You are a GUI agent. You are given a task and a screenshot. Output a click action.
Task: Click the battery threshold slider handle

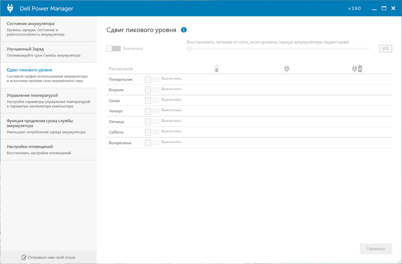189,48
